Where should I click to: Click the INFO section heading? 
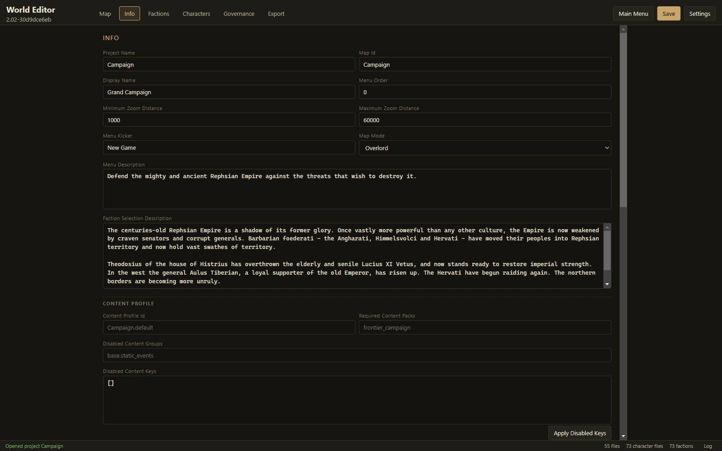111,38
